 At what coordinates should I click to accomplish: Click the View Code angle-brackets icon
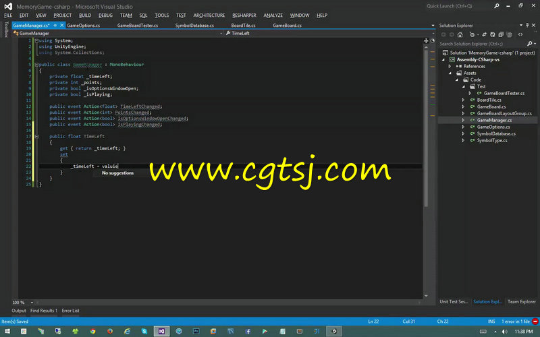pyautogui.click(x=520, y=34)
